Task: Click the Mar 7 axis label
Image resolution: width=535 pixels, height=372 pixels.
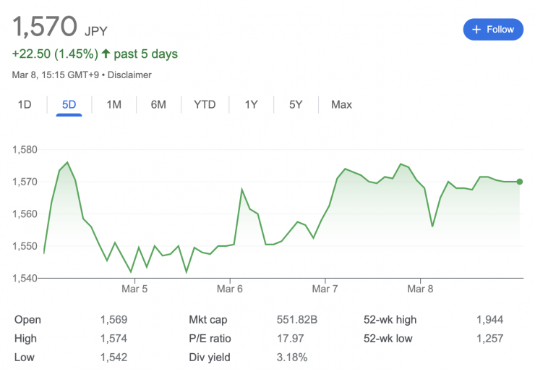Action: pos(325,289)
